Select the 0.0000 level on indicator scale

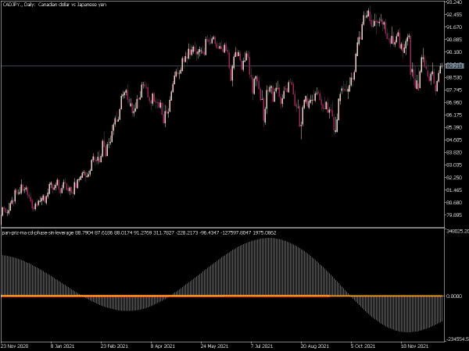(x=454, y=296)
